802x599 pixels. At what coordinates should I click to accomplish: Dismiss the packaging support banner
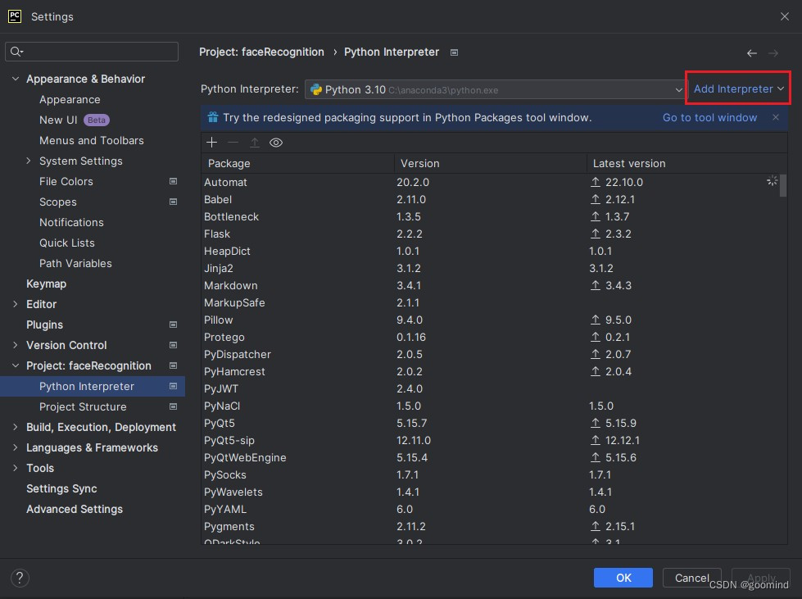776,117
